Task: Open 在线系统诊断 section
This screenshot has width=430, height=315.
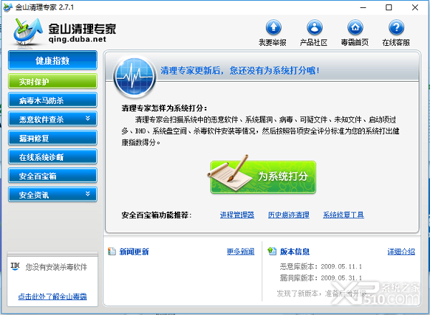Action: pyautogui.click(x=52, y=157)
